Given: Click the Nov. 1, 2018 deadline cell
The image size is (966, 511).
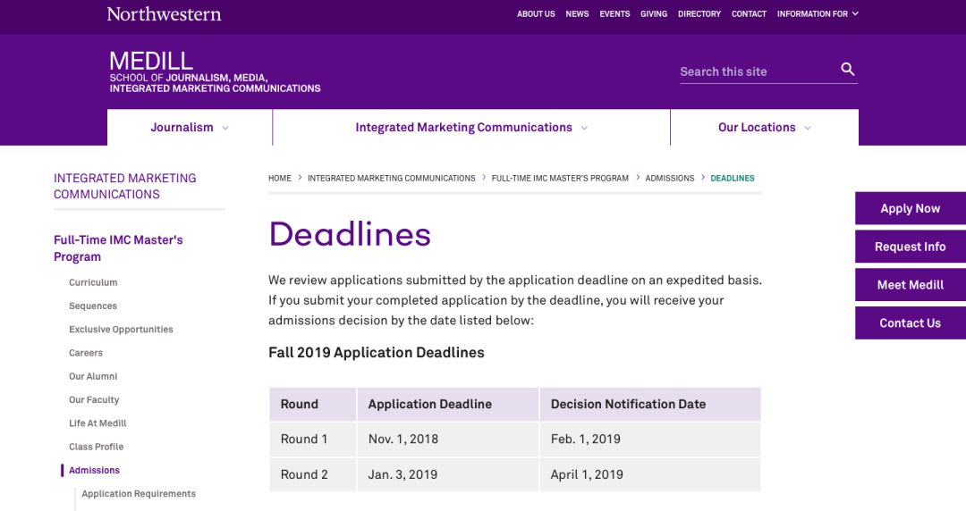Looking at the screenshot, I should pyautogui.click(x=448, y=439).
